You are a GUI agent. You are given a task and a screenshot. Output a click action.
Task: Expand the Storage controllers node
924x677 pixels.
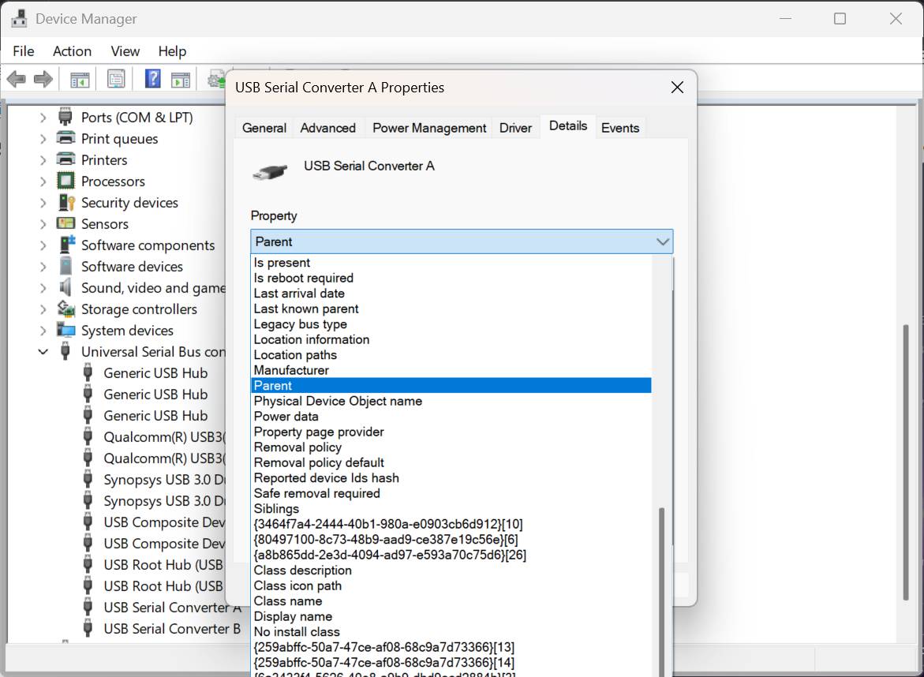(x=43, y=309)
